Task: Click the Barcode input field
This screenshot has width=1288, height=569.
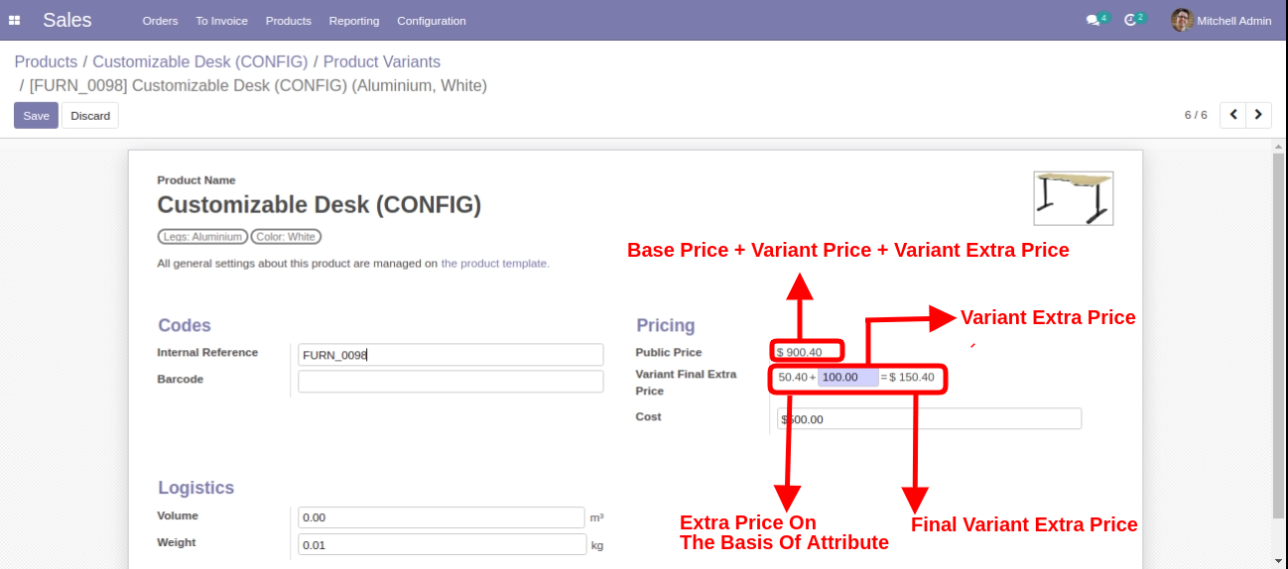Action: (x=451, y=382)
